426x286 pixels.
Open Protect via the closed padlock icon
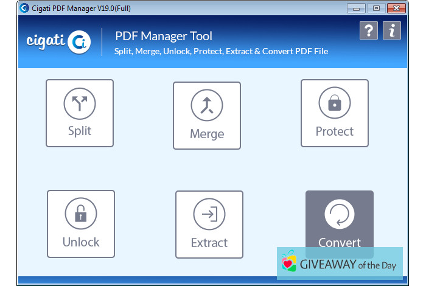(x=334, y=103)
